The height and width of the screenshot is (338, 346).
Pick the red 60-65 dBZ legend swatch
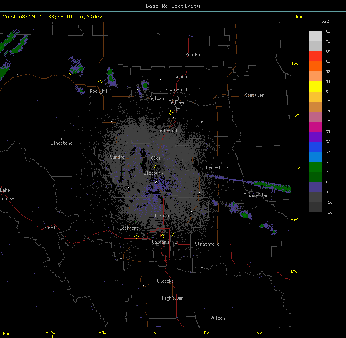tap(315, 57)
